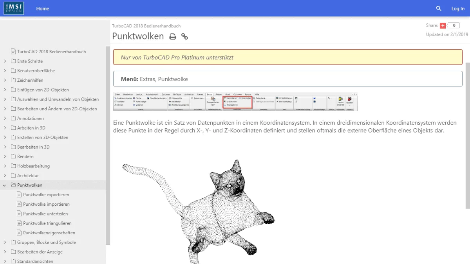This screenshot has height=264, width=470.
Task: Click the red plus share icon
Action: tap(443, 25)
